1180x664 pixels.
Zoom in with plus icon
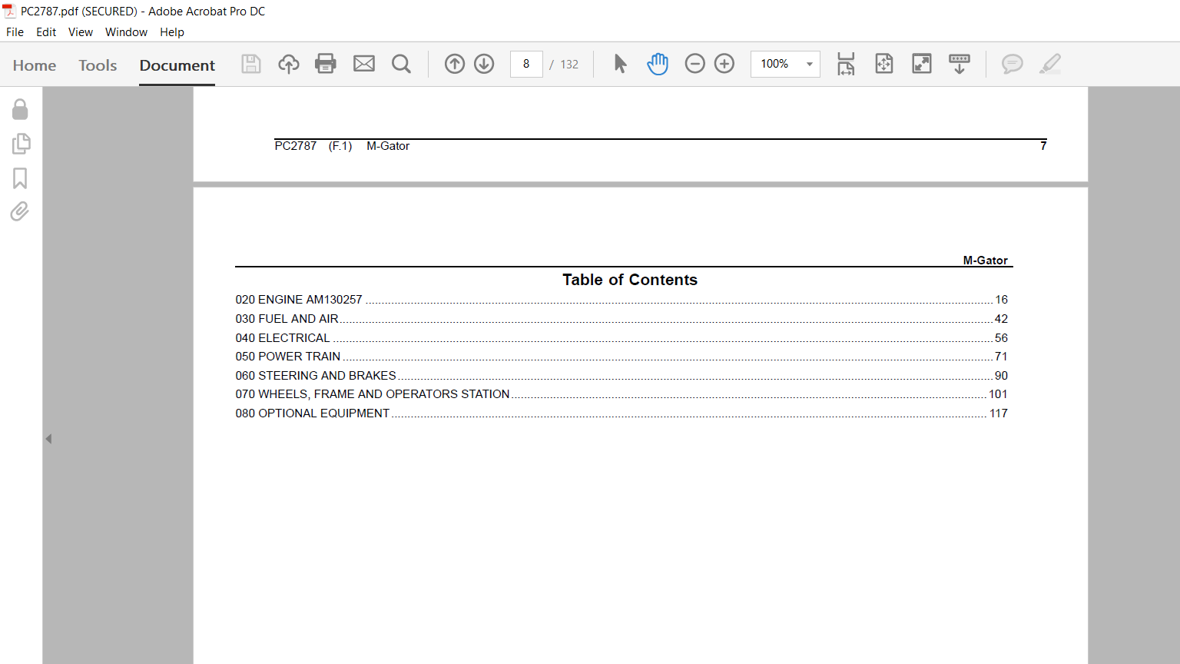[724, 64]
